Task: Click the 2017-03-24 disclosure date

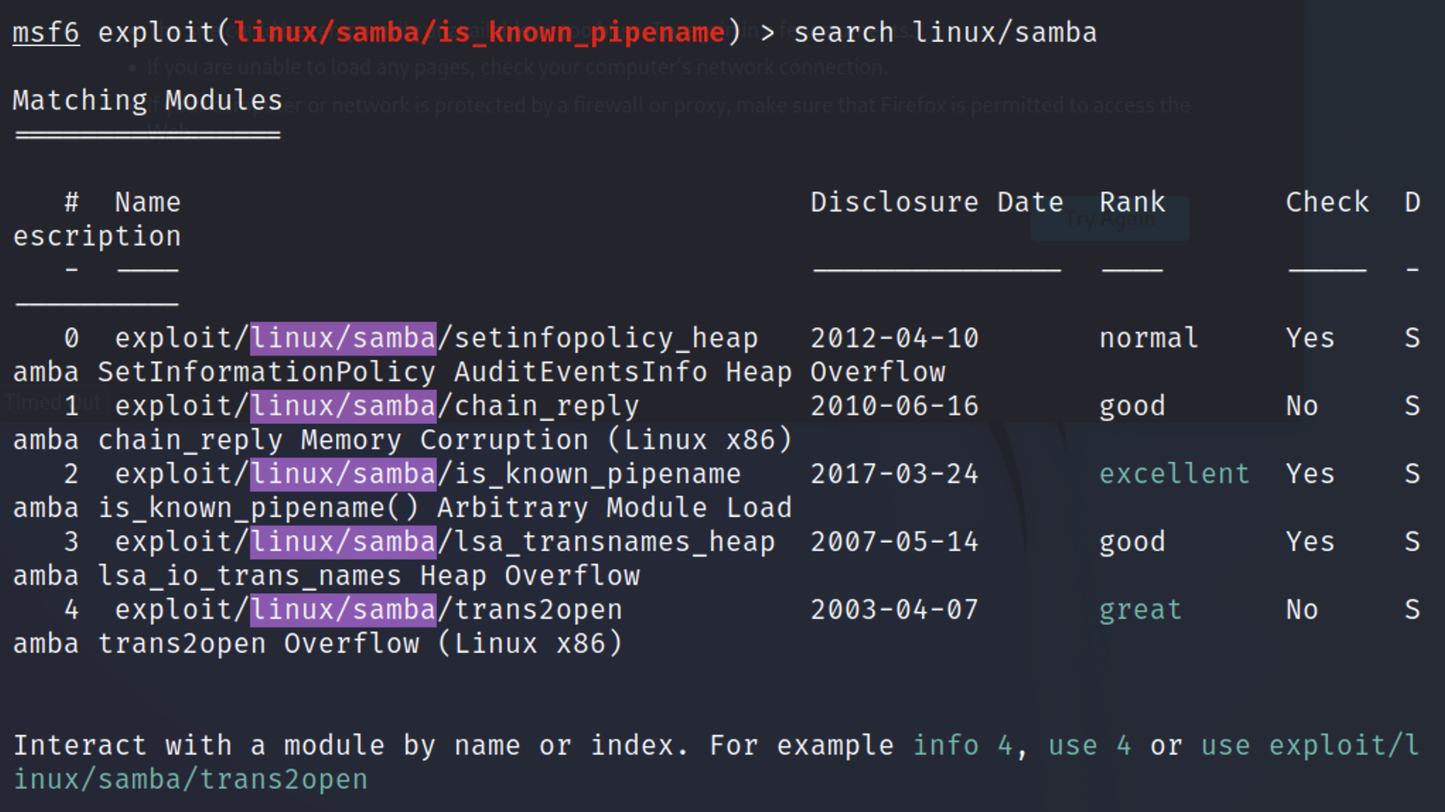Action: (x=894, y=474)
